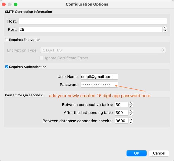Click into the Host text field
The image size is (174, 161).
93,21
